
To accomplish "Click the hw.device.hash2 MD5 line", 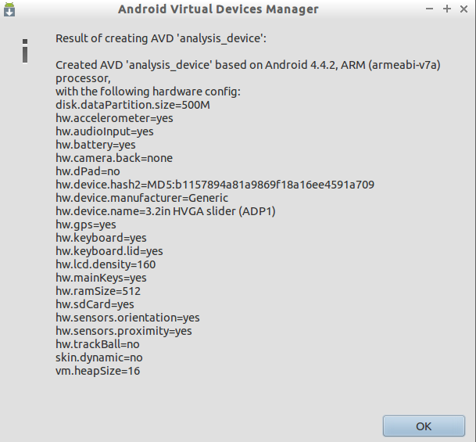I will click(214, 185).
